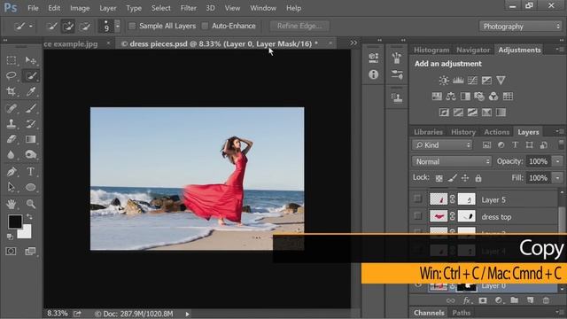Enable Auto-Enhance checkbox
This screenshot has width=567, height=319.
coord(205,26)
